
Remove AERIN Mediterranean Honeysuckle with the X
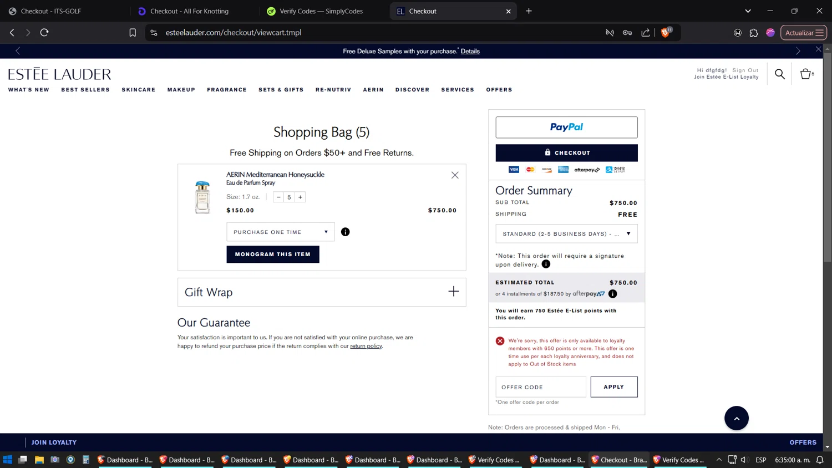[455, 175]
